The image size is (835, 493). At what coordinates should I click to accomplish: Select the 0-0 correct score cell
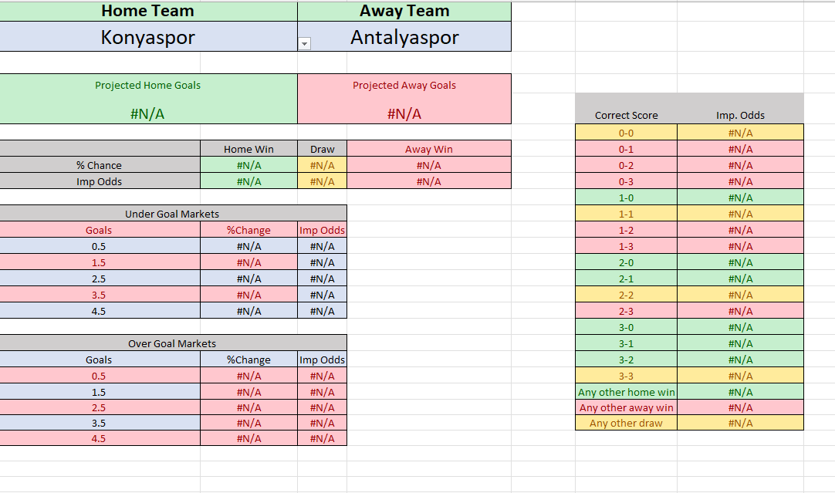pyautogui.click(x=626, y=133)
